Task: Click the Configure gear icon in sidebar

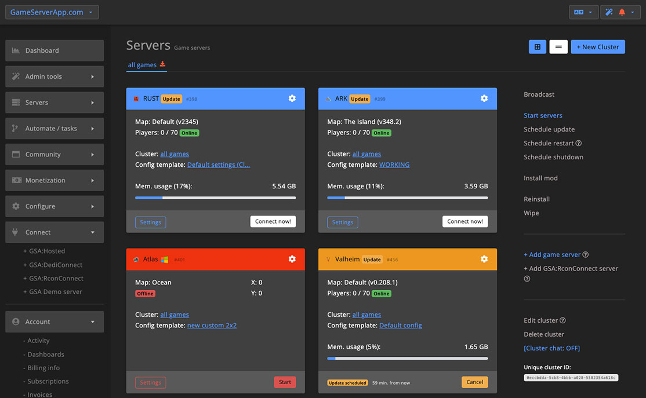Action: point(16,206)
